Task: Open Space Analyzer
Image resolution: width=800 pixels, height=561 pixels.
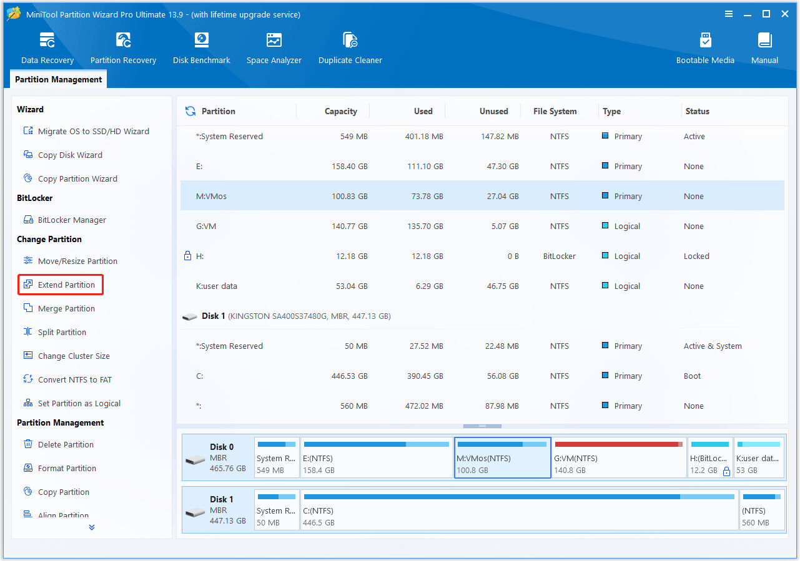Action: tap(274, 49)
